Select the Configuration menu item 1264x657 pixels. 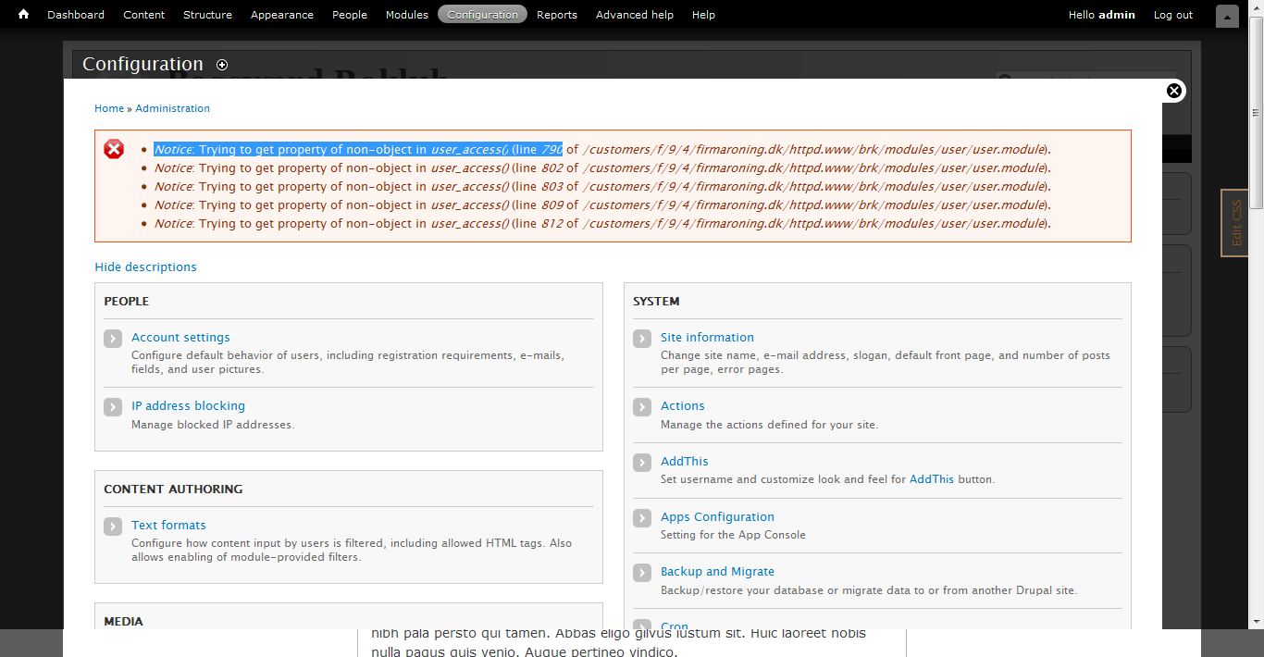[x=482, y=15]
